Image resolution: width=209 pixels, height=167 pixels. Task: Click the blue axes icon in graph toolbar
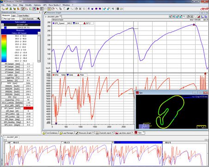(203, 17)
